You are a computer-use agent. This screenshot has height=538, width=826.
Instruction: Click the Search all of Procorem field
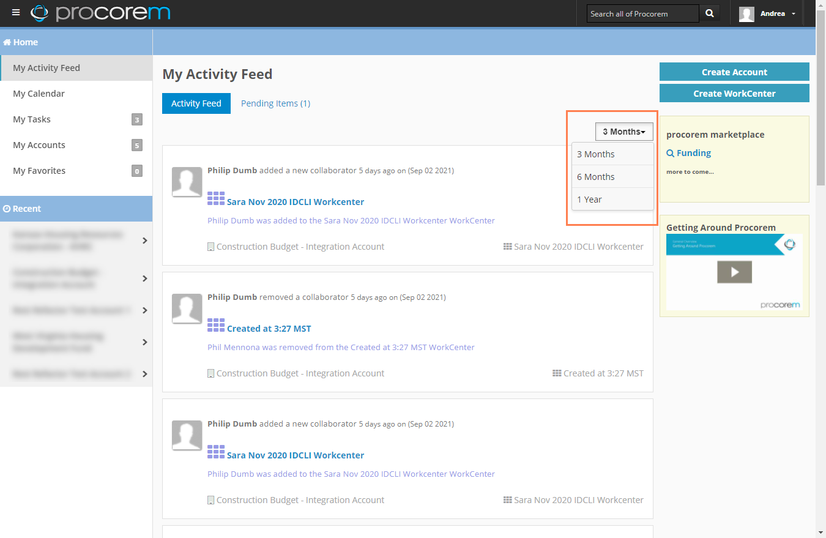(x=642, y=13)
